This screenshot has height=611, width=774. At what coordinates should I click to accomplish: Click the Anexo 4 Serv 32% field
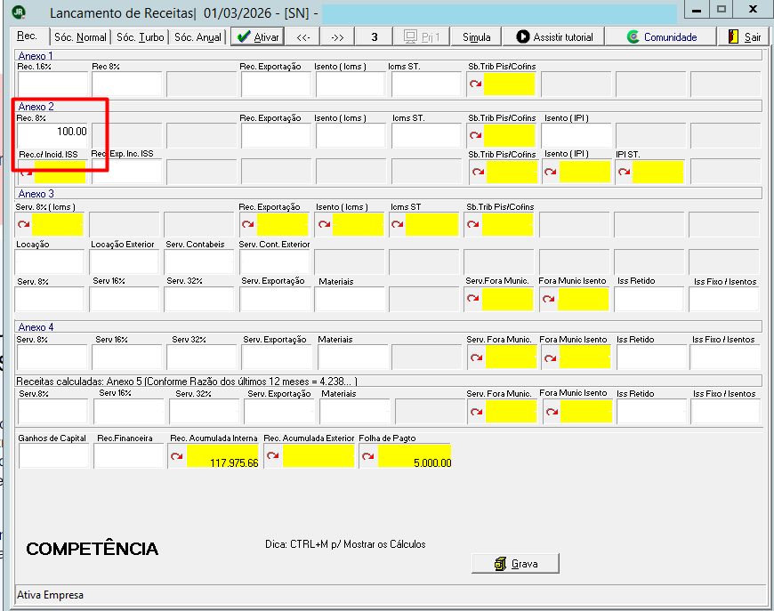pyautogui.click(x=202, y=358)
